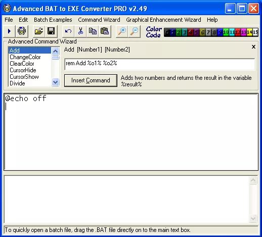Click the rem Add %o1% %o2% field
This screenshot has height=237, width=262.
pos(160,64)
